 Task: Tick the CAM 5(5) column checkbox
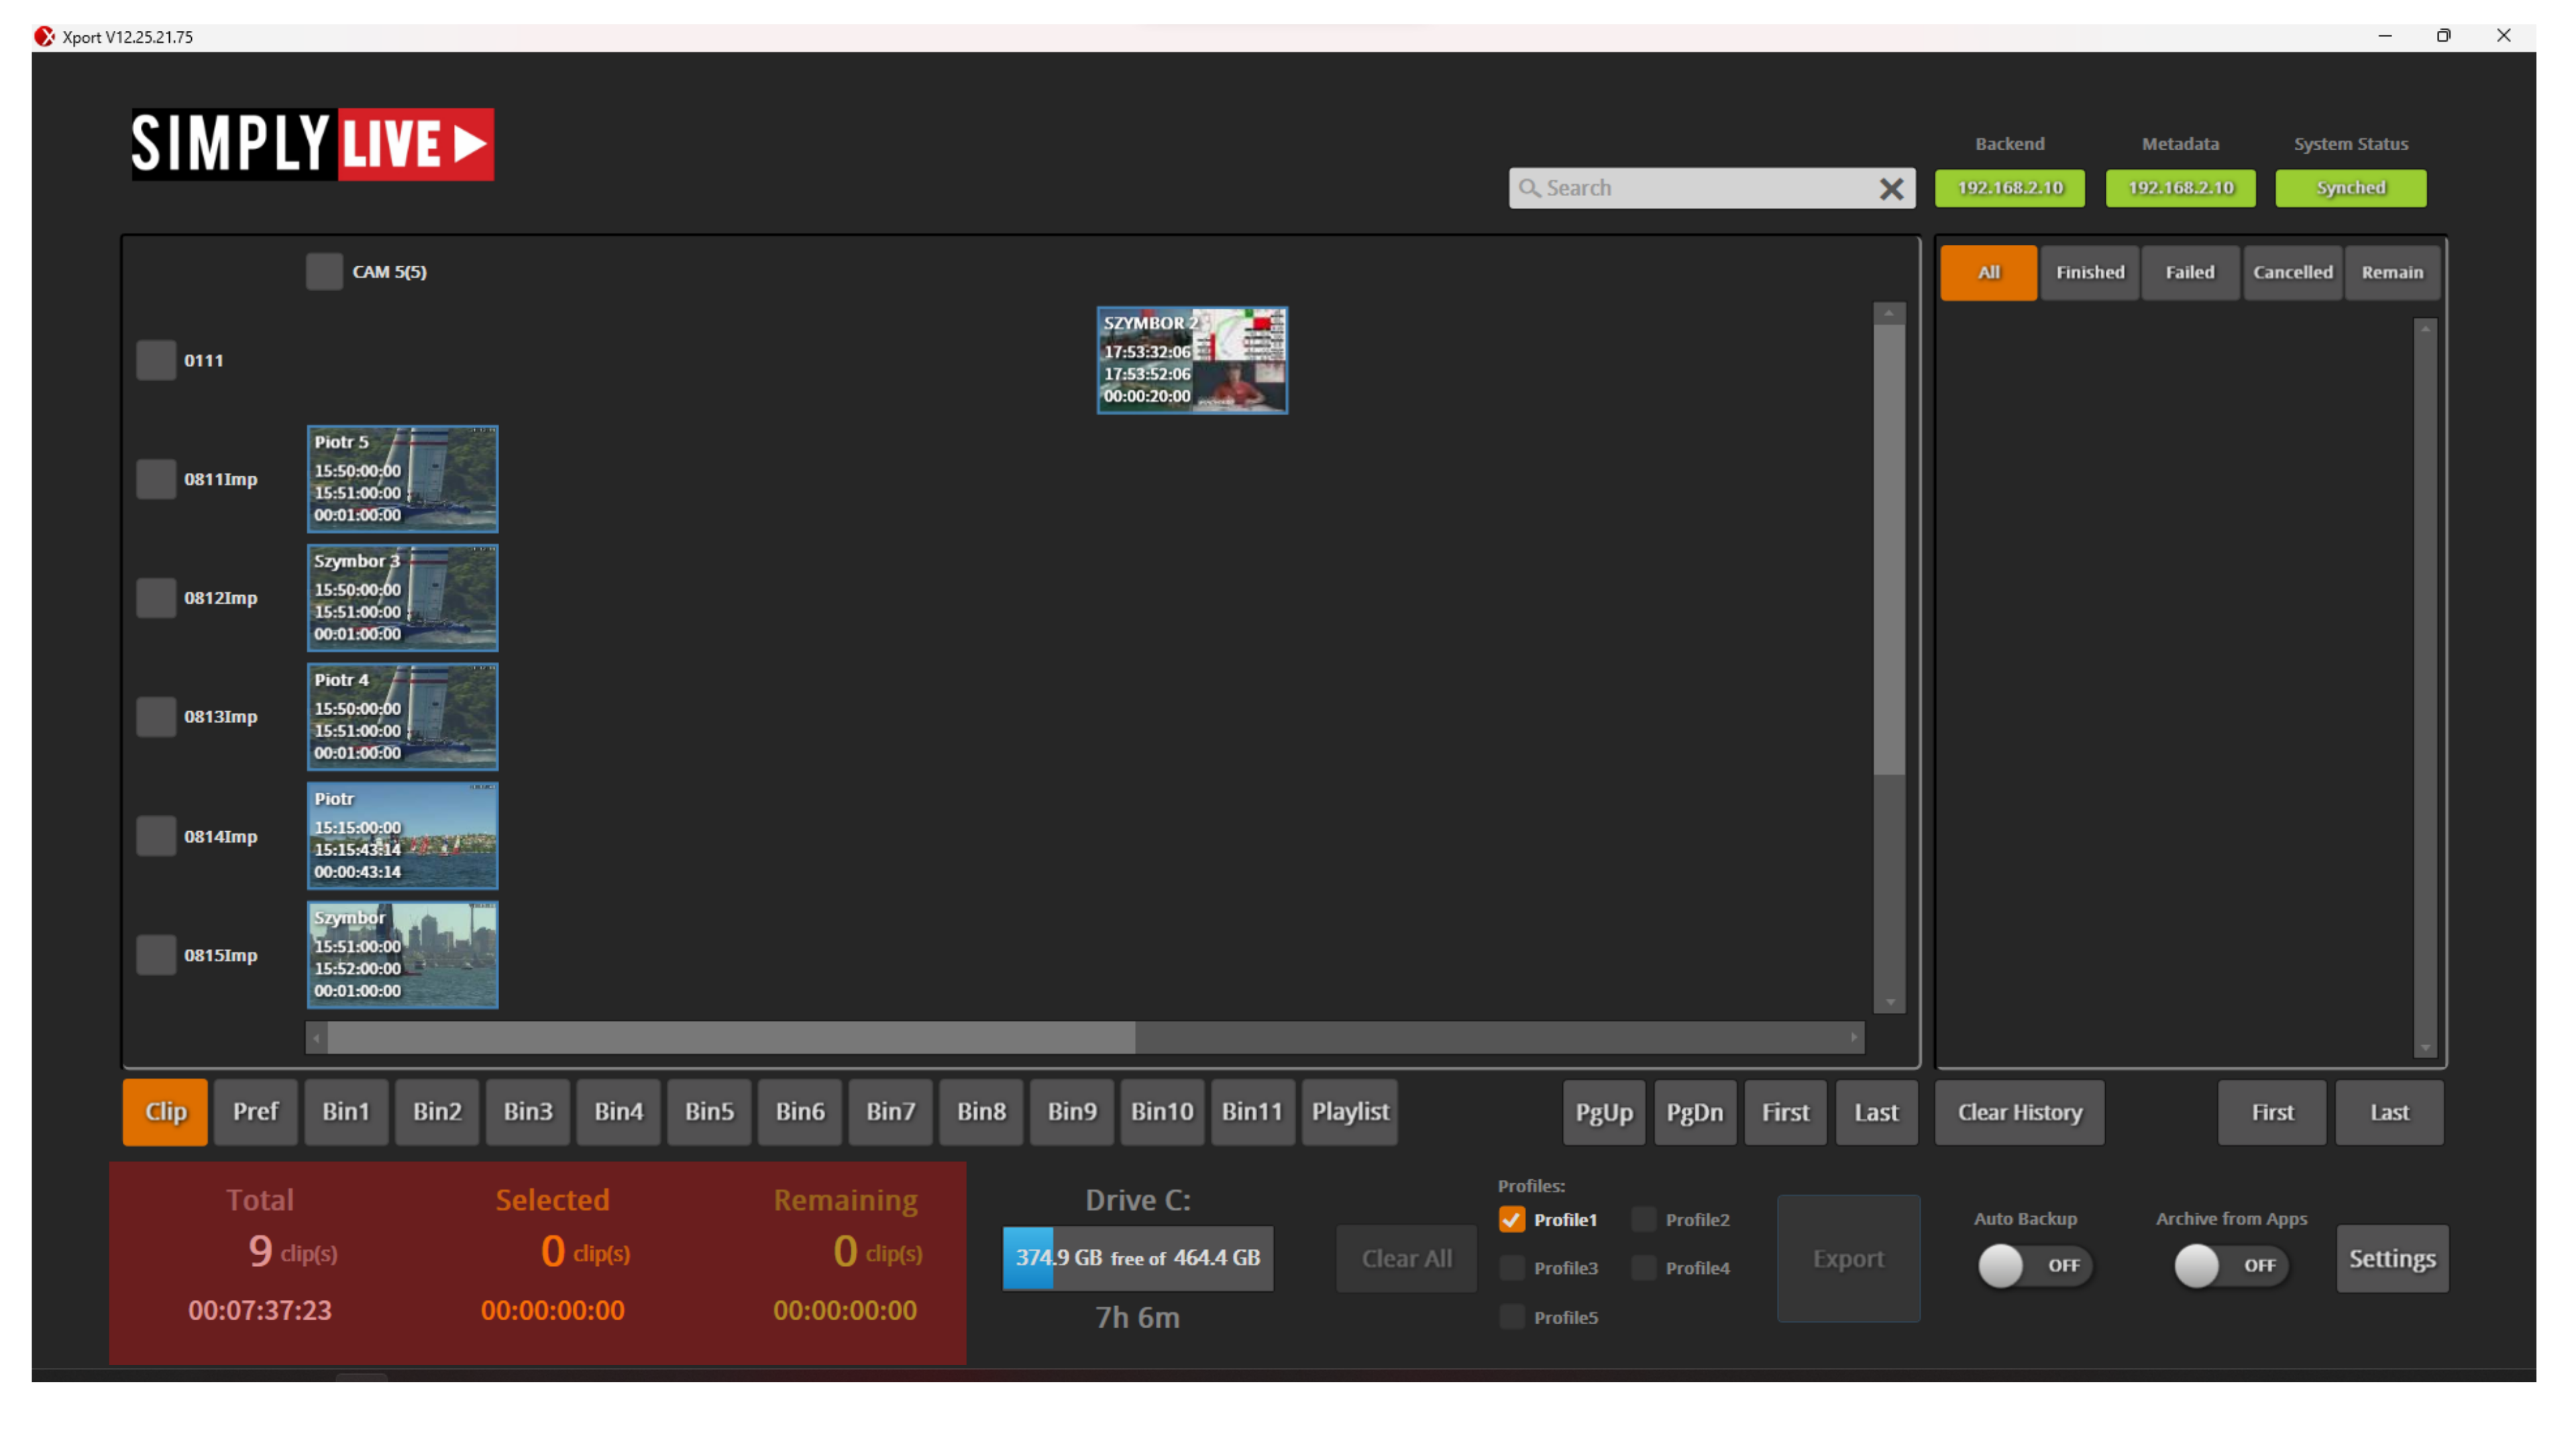pyautogui.click(x=324, y=271)
